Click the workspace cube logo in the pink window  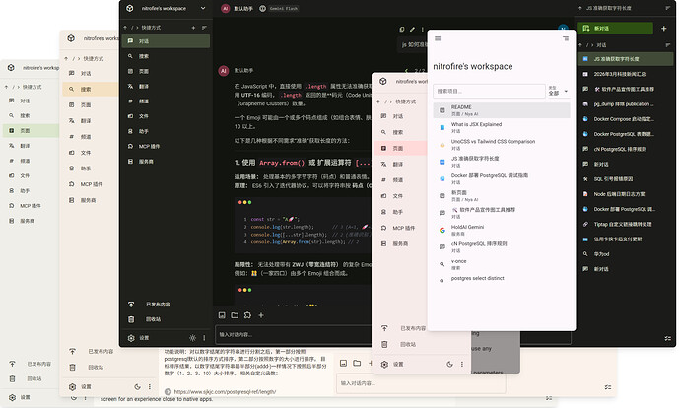click(x=383, y=81)
